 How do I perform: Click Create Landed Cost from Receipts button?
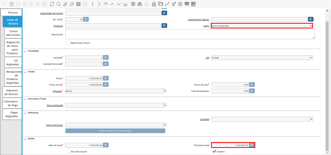point(115,131)
